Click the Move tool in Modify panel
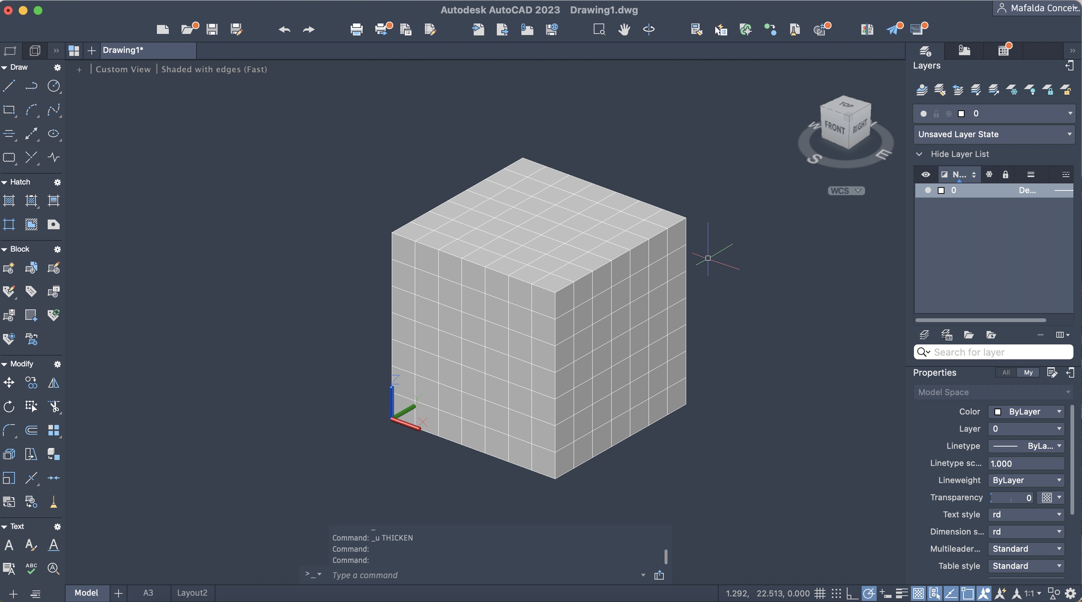The image size is (1082, 602). tap(9, 383)
